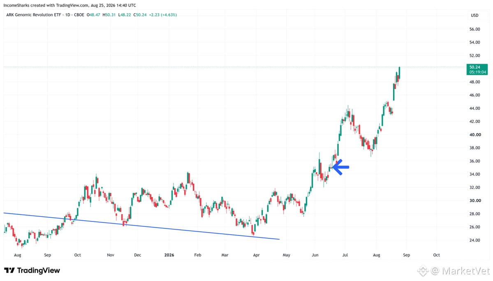Viewport: 493px width, 281px height.
Task: Click the Feb time axis label
Action: coord(198,255)
